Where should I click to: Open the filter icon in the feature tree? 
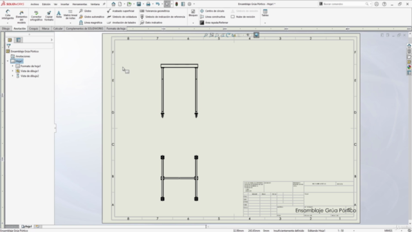(x=8, y=46)
